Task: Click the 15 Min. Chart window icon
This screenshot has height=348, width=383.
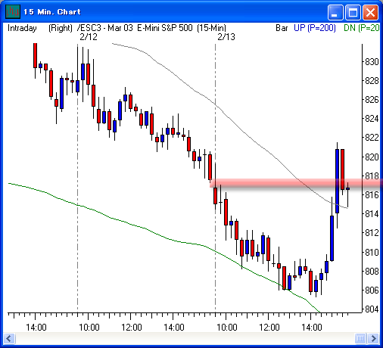Action: (13, 12)
